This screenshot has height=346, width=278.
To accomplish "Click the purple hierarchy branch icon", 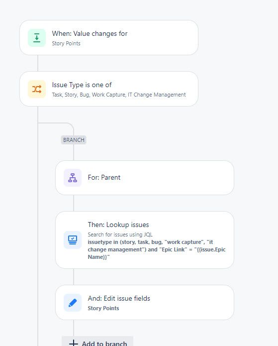I will point(73,178).
